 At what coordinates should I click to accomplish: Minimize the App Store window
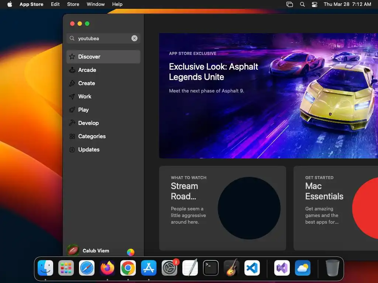tap(80, 24)
